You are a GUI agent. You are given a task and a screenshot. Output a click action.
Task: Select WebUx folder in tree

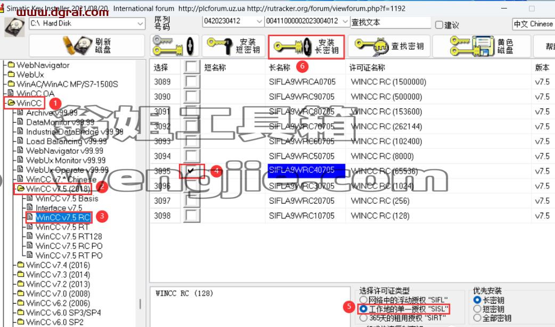[30, 74]
